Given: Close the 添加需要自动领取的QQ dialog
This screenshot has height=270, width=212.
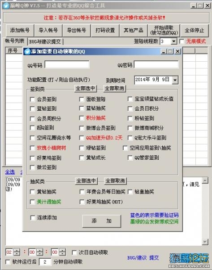Looking at the screenshot, I should pyautogui.click(x=177, y=51).
